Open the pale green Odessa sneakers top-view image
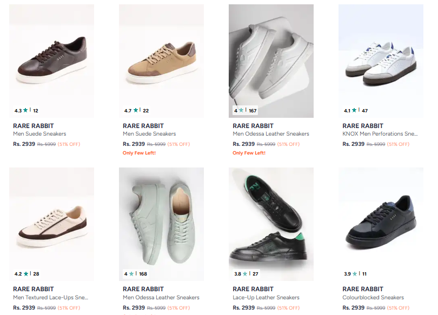 coord(161,222)
